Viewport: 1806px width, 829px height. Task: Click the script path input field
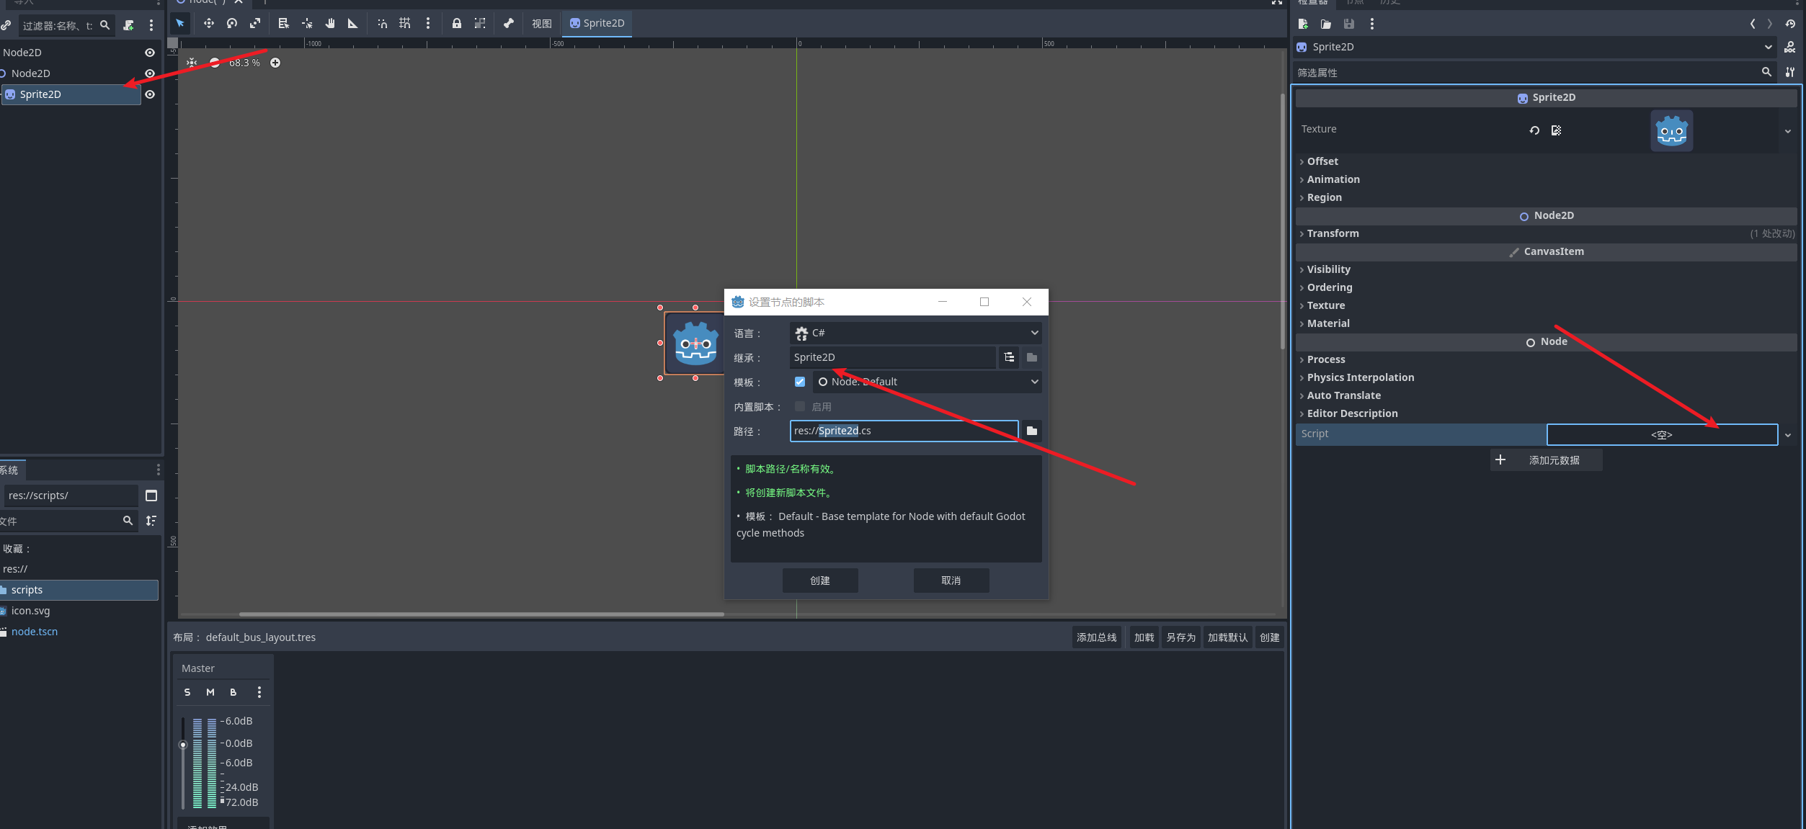coord(904,431)
